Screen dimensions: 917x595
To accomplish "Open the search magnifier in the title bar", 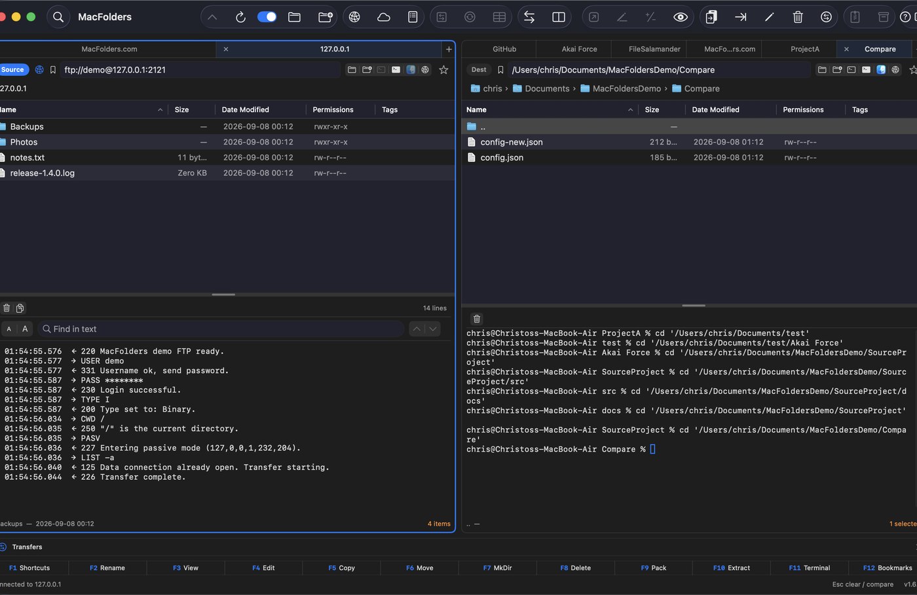I will click(58, 17).
